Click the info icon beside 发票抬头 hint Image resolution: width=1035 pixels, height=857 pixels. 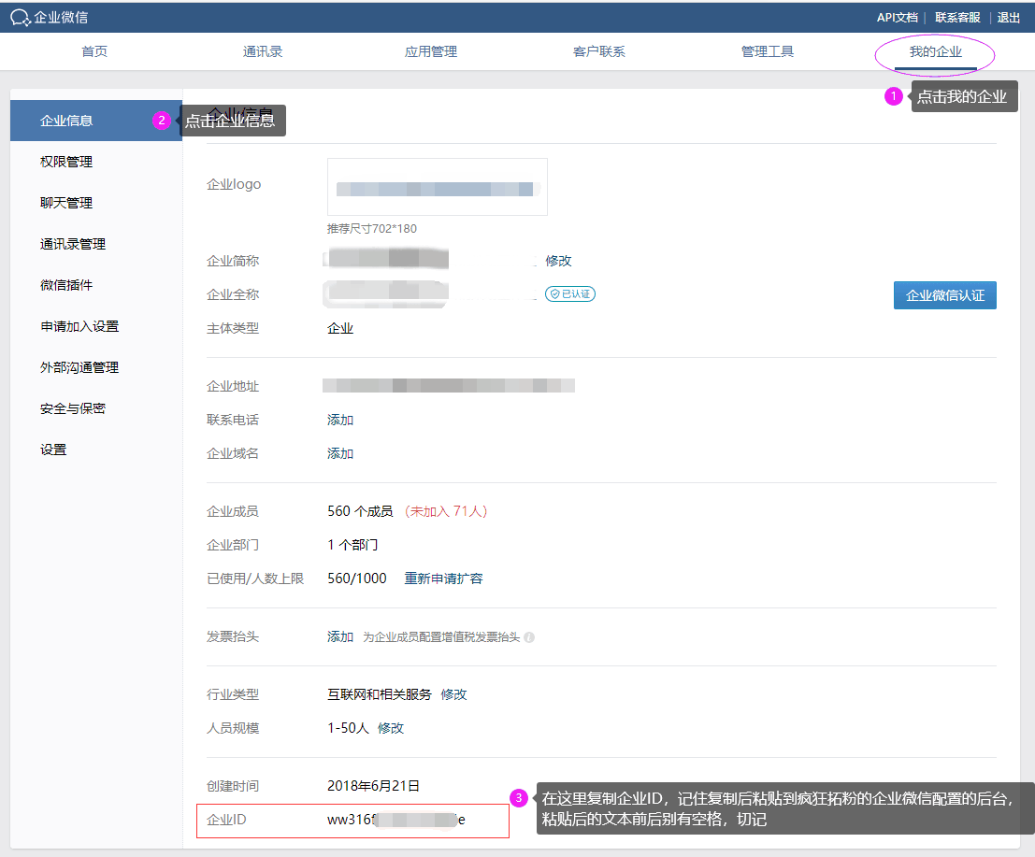point(529,637)
